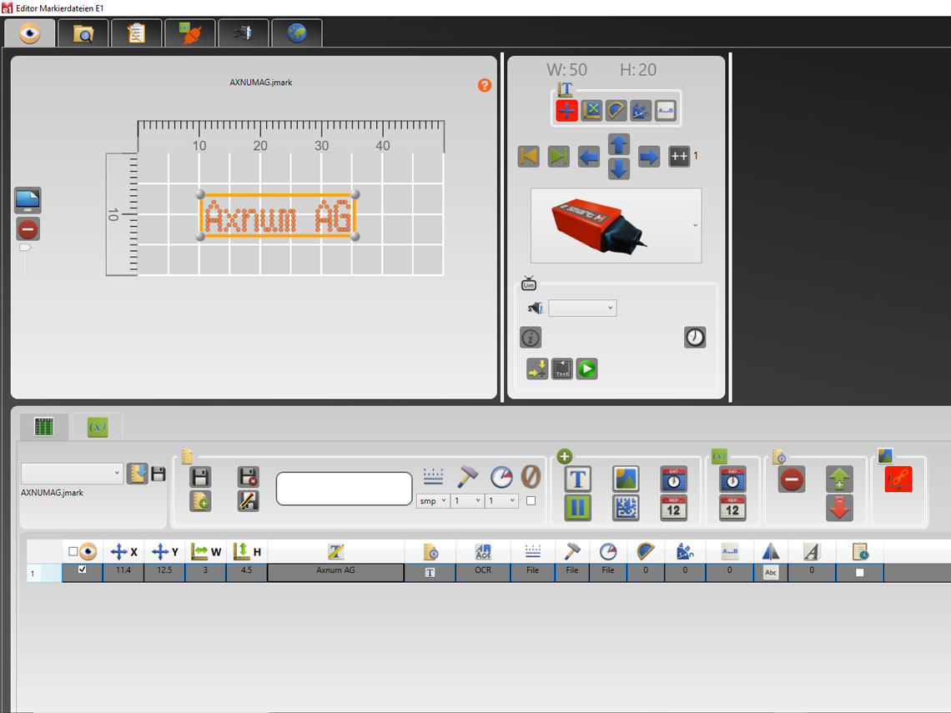This screenshot has height=713, width=951.
Task: Click the red chain link icon
Action: point(898,480)
